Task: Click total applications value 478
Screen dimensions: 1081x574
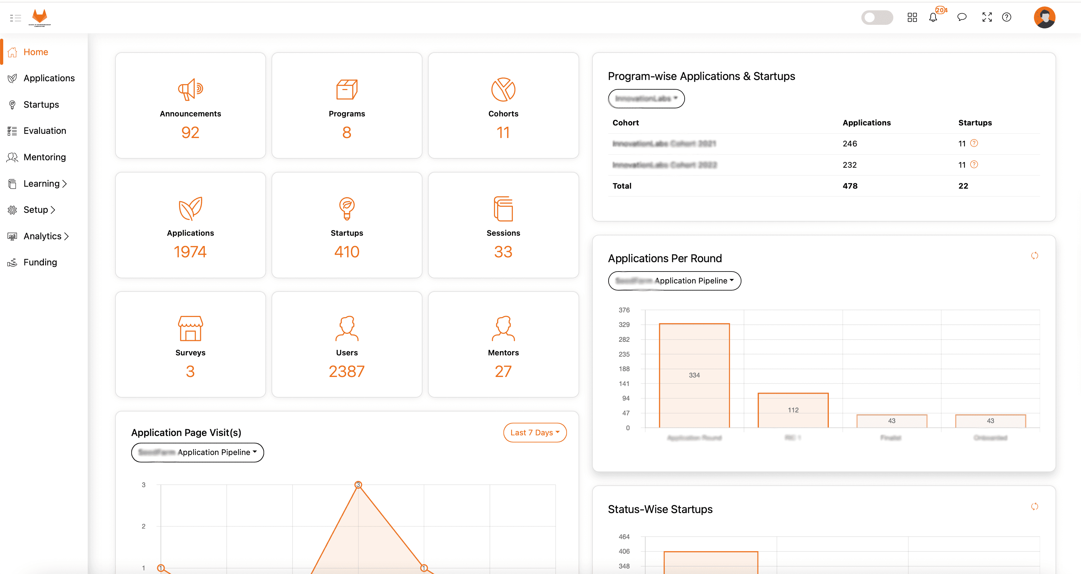Action: [x=850, y=186]
